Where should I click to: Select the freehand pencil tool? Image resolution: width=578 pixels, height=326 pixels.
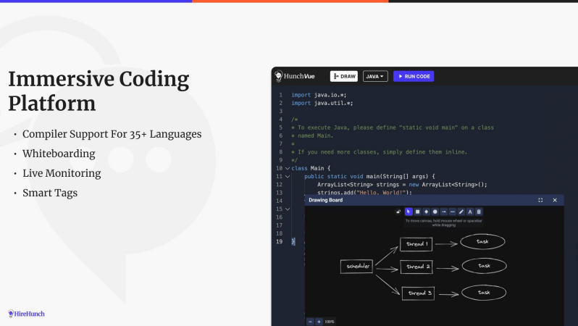tap(461, 212)
